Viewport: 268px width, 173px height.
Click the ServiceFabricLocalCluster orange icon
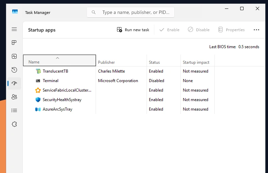pos(38,90)
